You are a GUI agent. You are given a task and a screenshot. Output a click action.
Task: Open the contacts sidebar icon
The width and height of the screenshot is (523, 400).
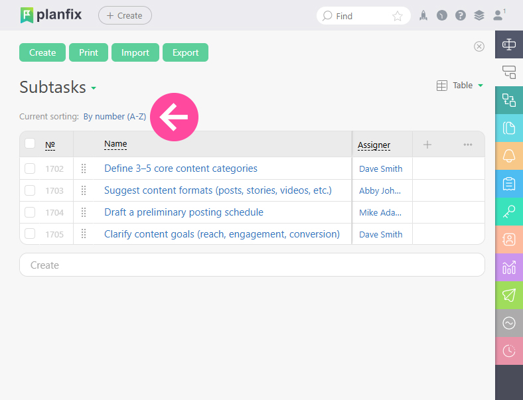509,239
